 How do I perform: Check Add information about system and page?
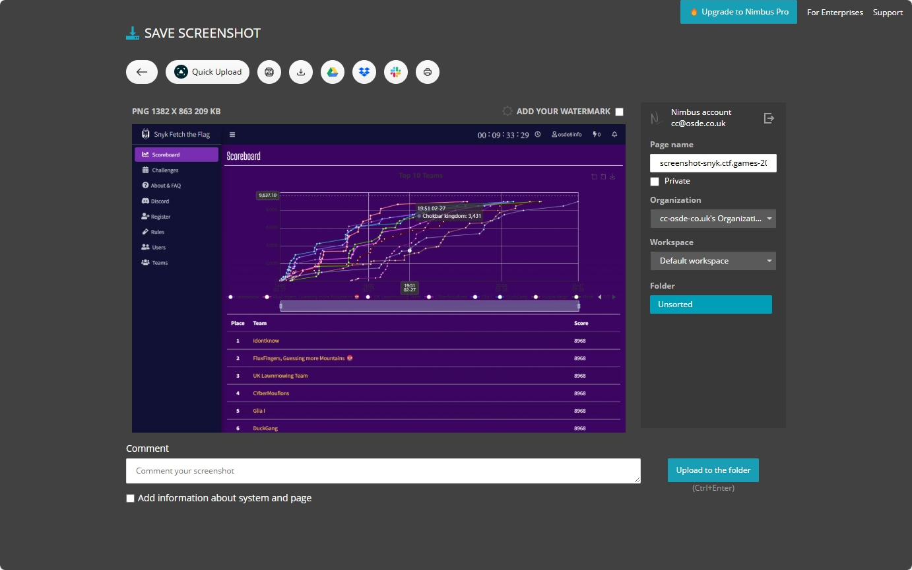coord(131,498)
